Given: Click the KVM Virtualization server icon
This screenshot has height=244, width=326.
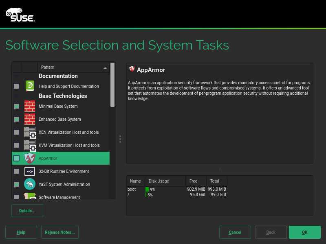Looking at the screenshot, I should tap(30, 145).
